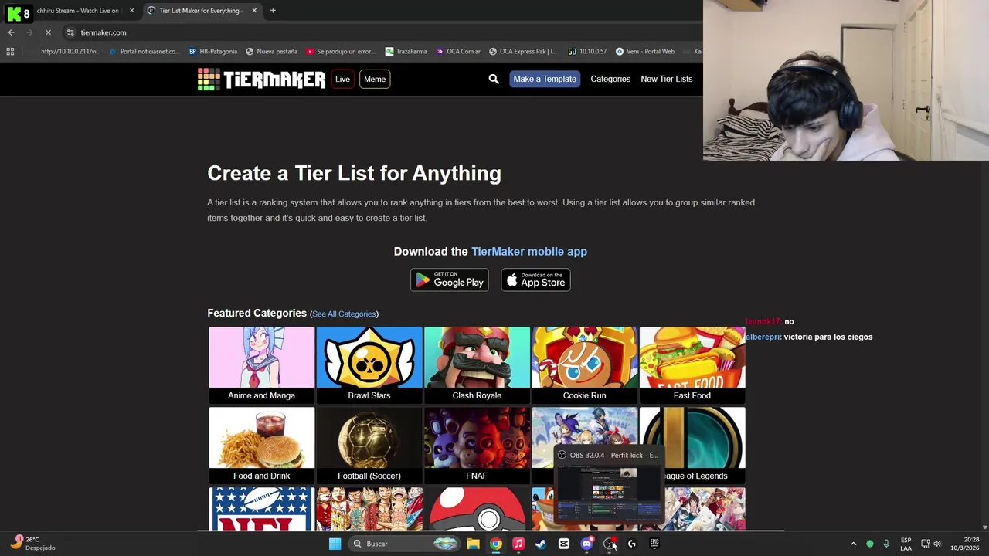
Task: Open the FNAF category
Action: 477,445
